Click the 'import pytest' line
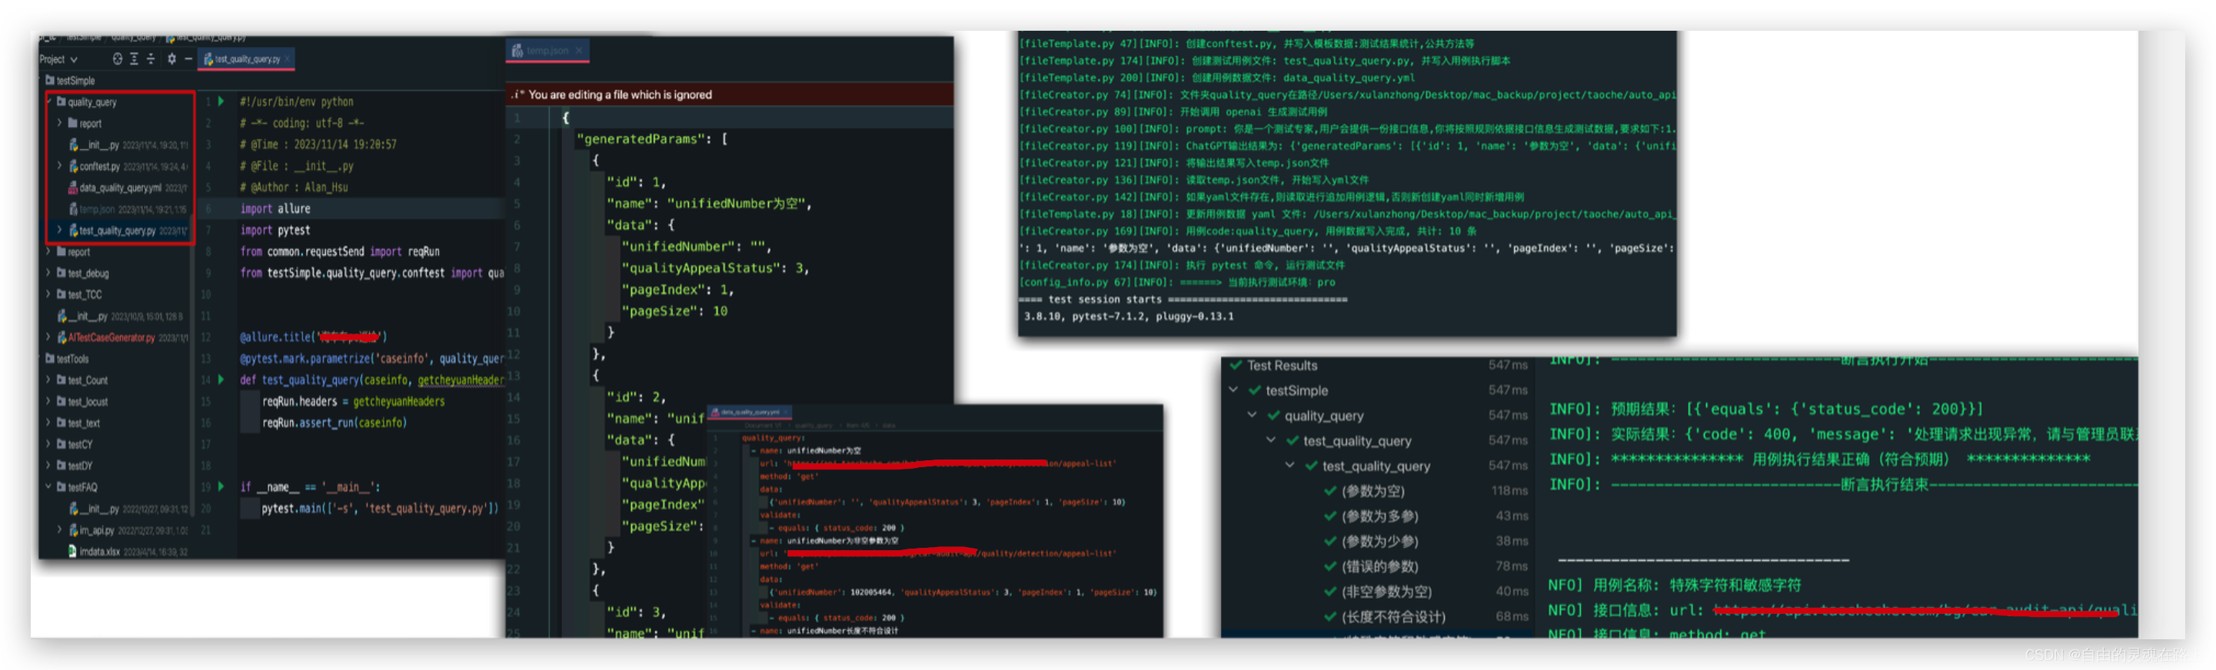Viewport: 2216px width, 670px height. point(275,231)
